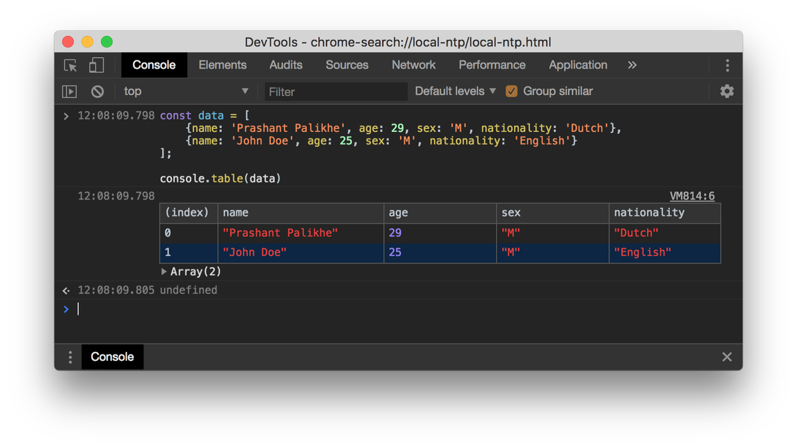Open the Default levels dropdown
The width and height of the screenshot is (797, 448).
tap(456, 92)
